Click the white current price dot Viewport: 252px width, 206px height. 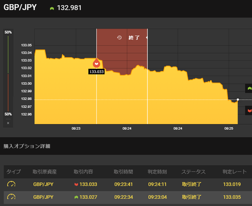238,99
